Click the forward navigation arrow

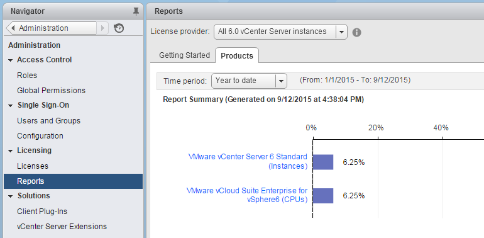[103, 28]
